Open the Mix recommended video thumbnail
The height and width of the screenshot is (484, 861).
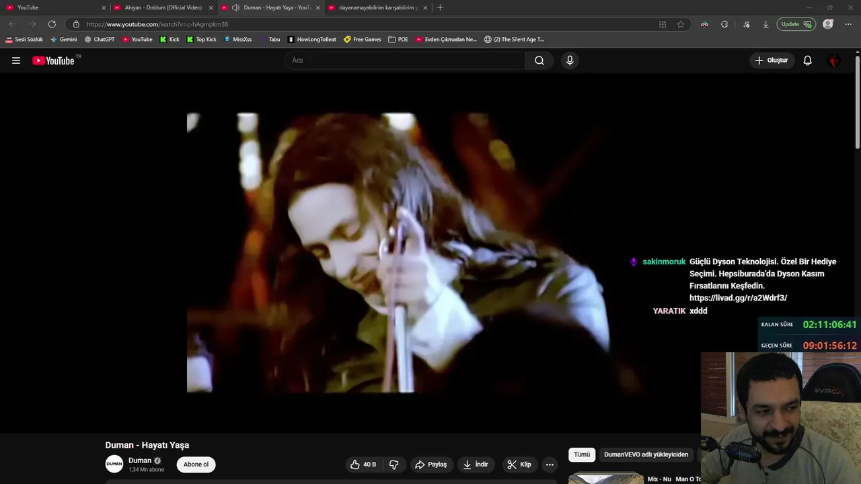pyautogui.click(x=606, y=479)
